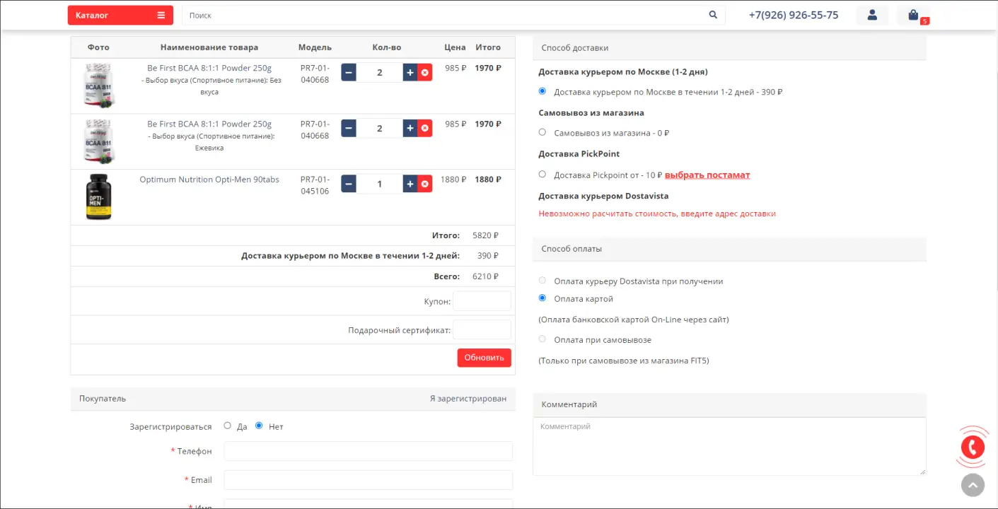Click the выбрать постамат link
This screenshot has width=998, height=509.
click(x=707, y=175)
